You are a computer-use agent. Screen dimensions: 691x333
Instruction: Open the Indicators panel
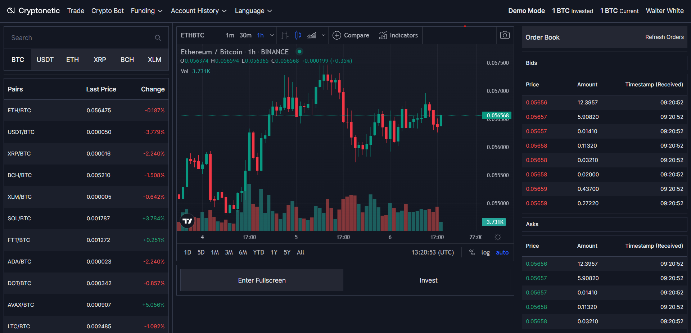398,35
